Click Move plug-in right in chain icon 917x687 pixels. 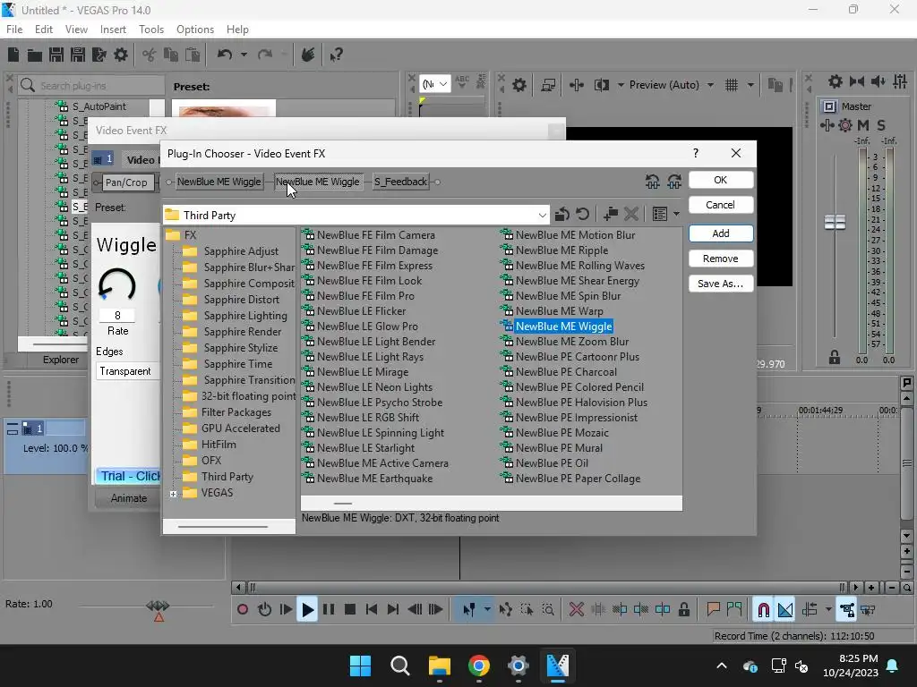point(674,182)
